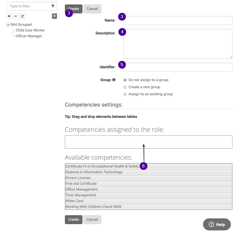Click the plus icon to add a role
Screen dimensions: 234x232
click(9, 16)
